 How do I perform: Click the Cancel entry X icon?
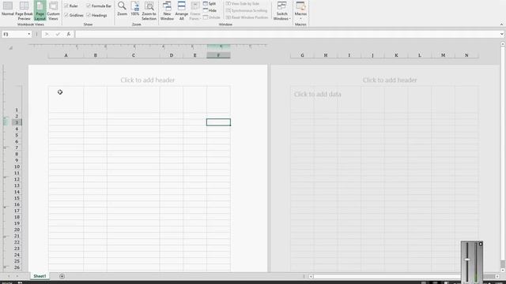[x=47, y=34]
